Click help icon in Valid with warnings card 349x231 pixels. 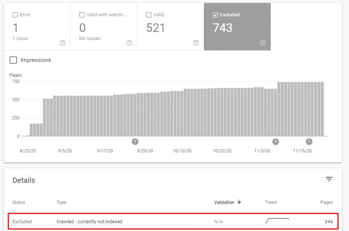click(129, 43)
